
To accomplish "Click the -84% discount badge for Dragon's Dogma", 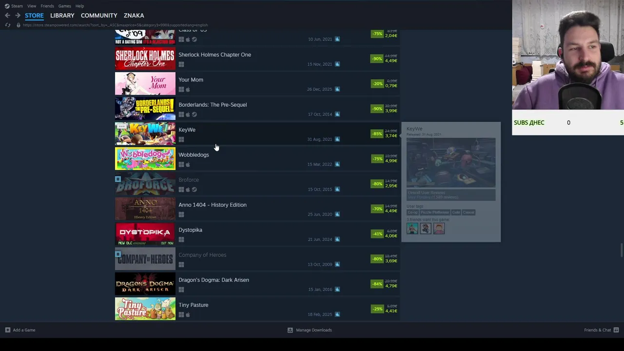I will (377, 284).
